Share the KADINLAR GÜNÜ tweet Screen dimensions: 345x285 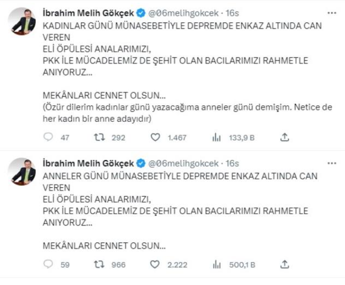(x=285, y=137)
